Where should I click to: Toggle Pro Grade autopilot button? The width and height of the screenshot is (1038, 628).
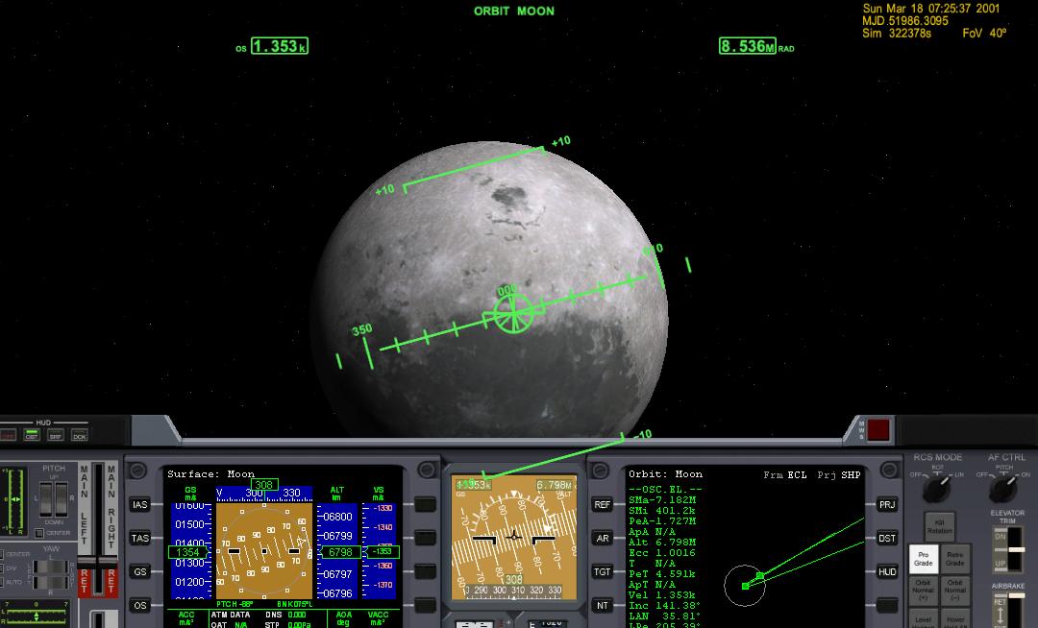pos(924,559)
